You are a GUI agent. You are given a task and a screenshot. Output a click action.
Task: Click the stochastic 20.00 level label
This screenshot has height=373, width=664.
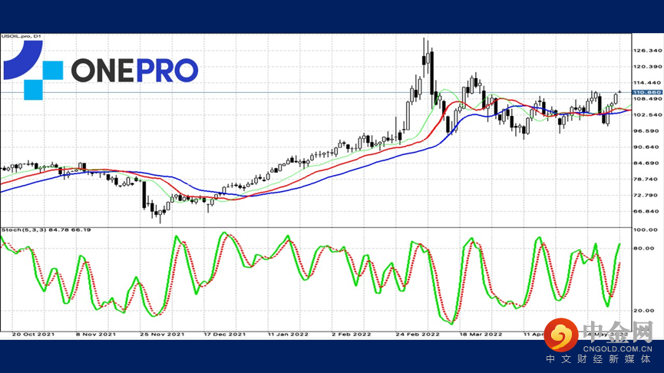point(644,310)
